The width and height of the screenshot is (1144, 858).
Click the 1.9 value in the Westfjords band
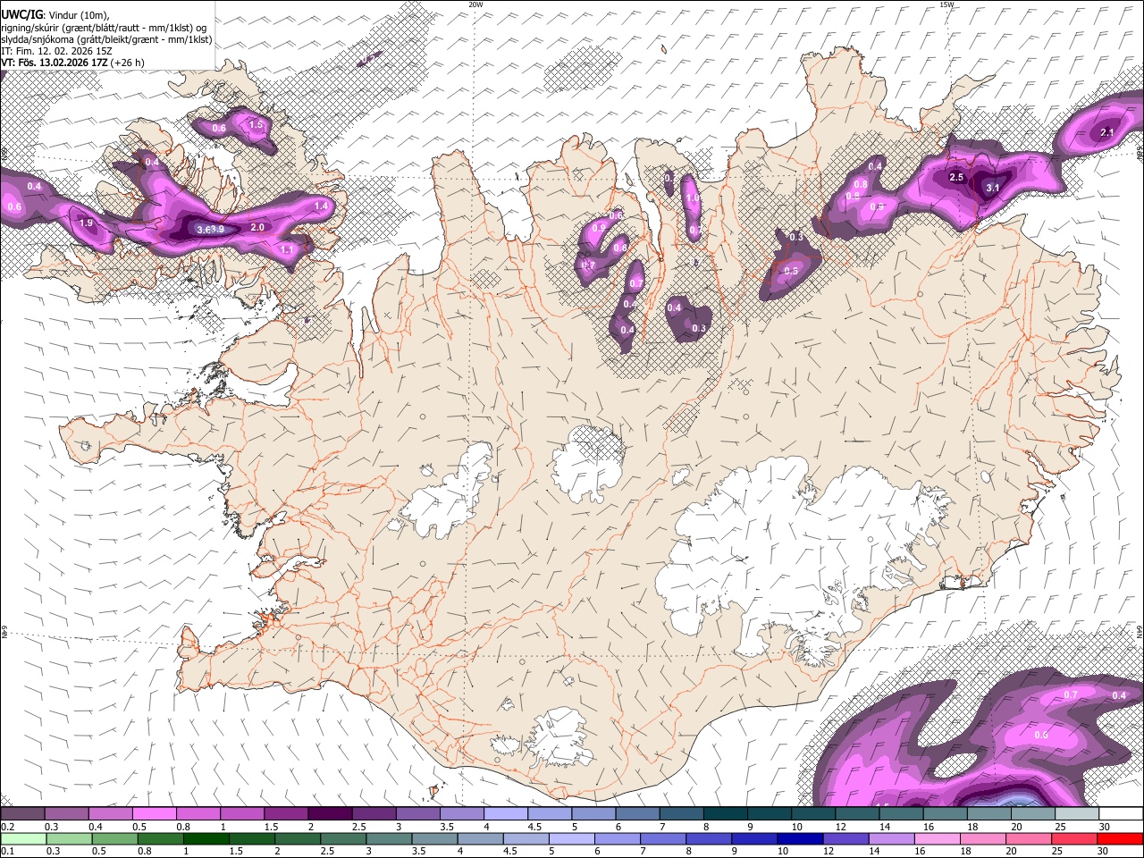tap(86, 223)
